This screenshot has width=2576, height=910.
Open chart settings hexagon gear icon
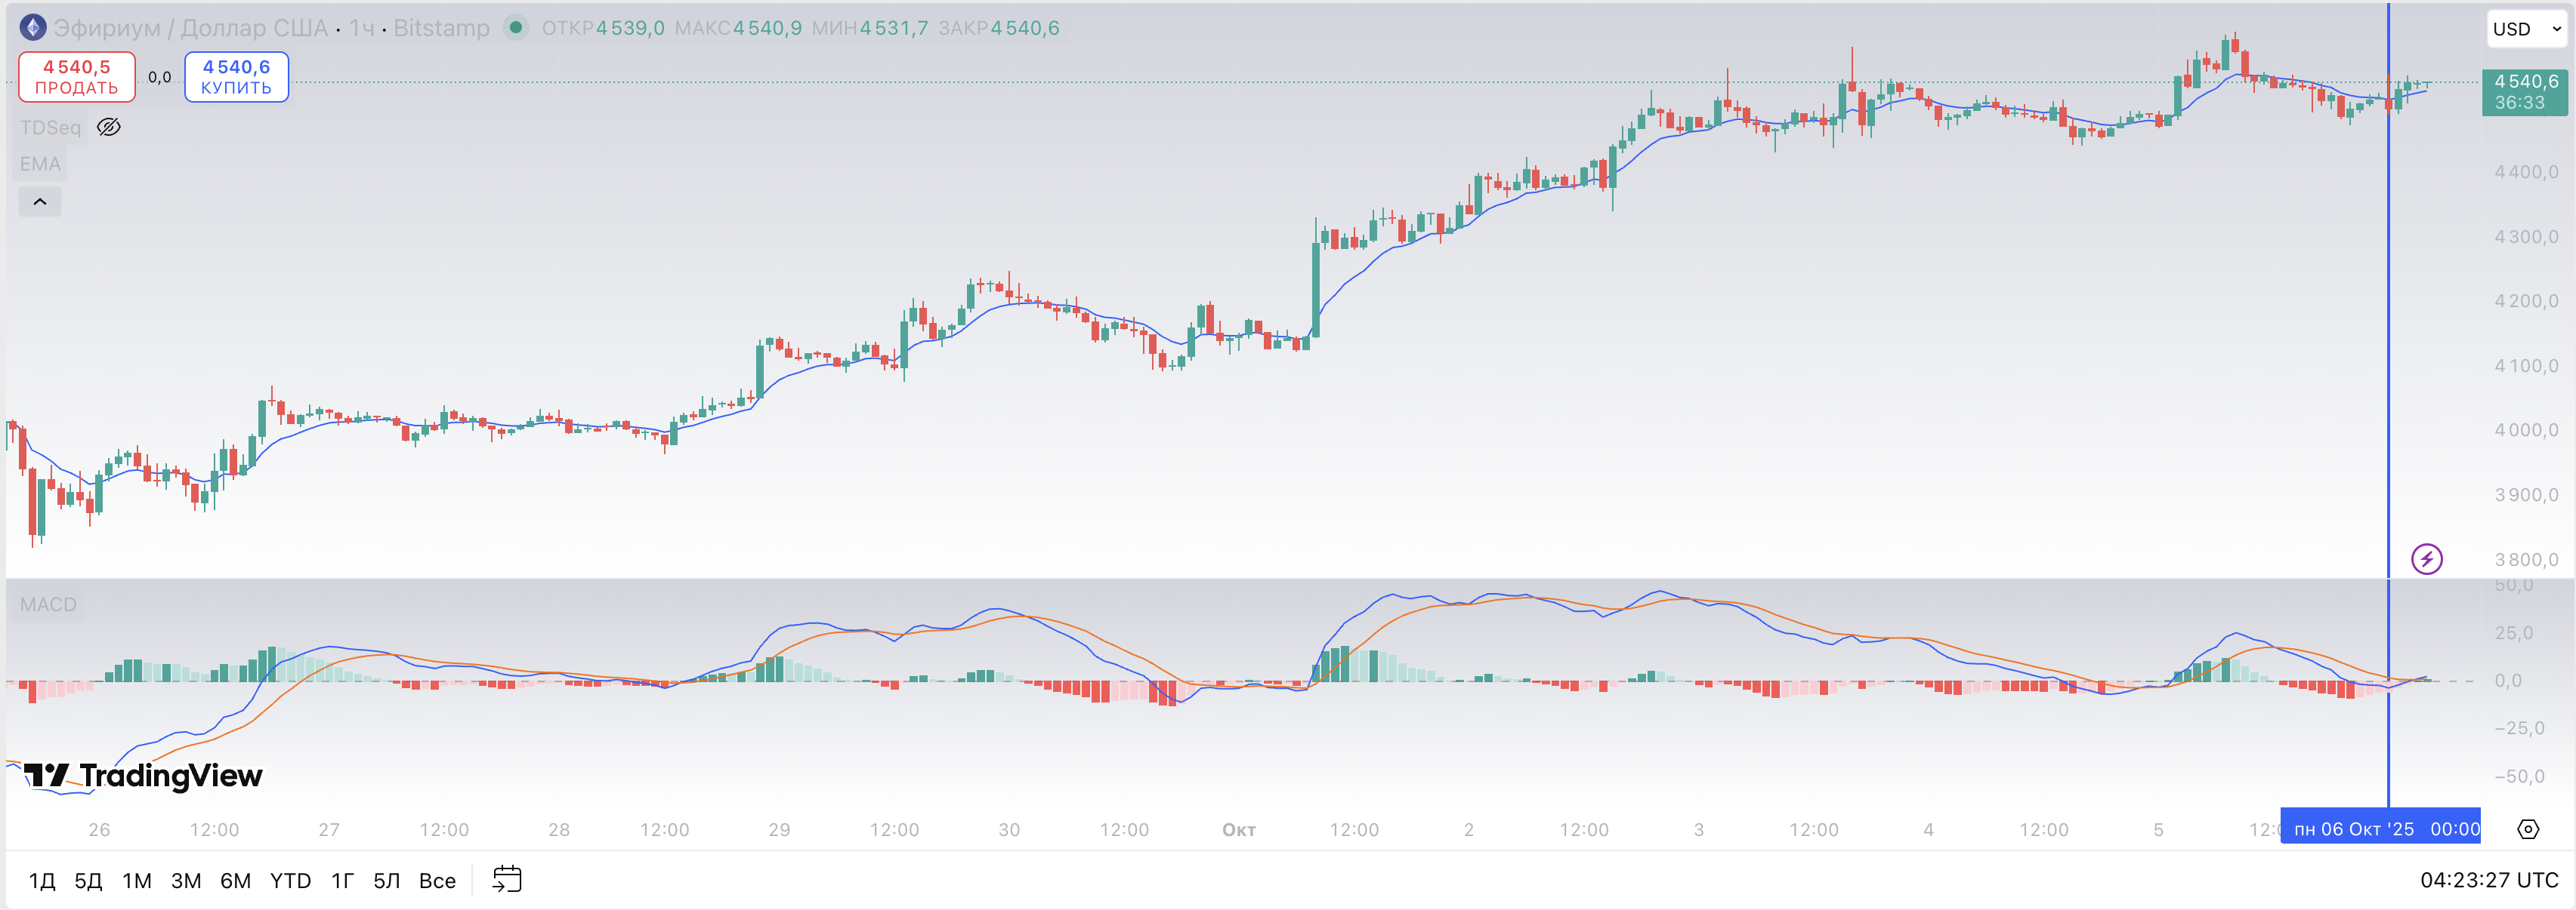(x=2527, y=829)
